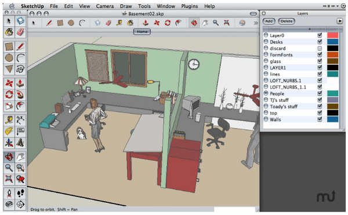Screen dimensions: 348x215
Task: Select the Paint Bucket tool in left palette
Action: coord(9,32)
